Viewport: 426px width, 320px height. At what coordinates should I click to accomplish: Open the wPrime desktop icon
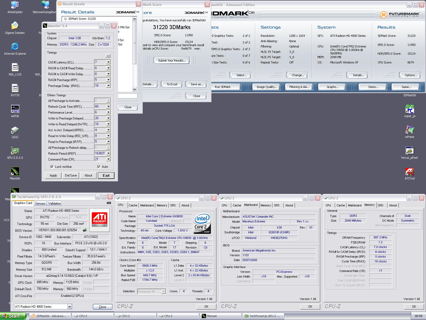coord(409,130)
